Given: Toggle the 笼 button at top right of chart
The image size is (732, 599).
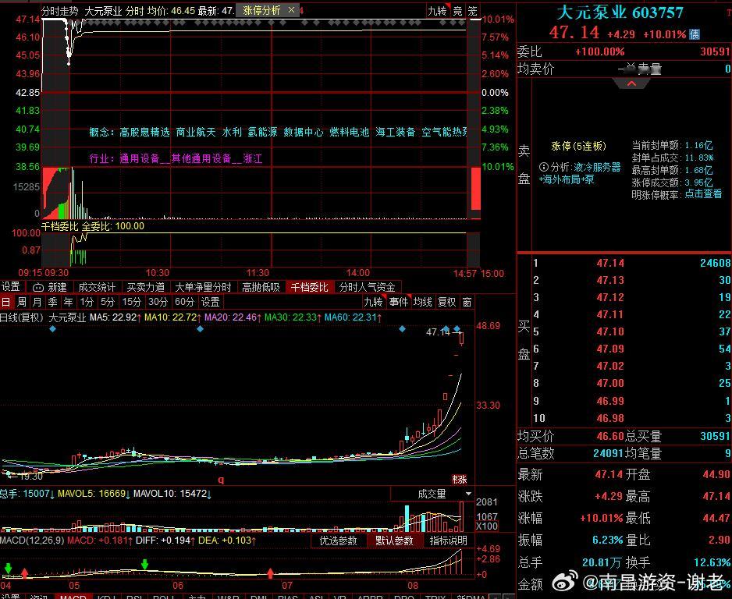Looking at the screenshot, I should click(x=473, y=11).
